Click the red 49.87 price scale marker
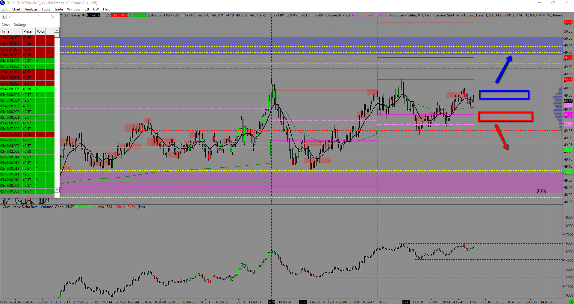The height and width of the screenshot is (304, 574). click(568, 57)
